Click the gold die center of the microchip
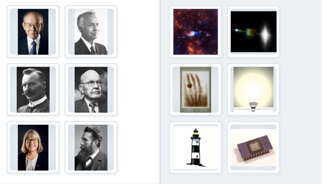 click(x=254, y=146)
